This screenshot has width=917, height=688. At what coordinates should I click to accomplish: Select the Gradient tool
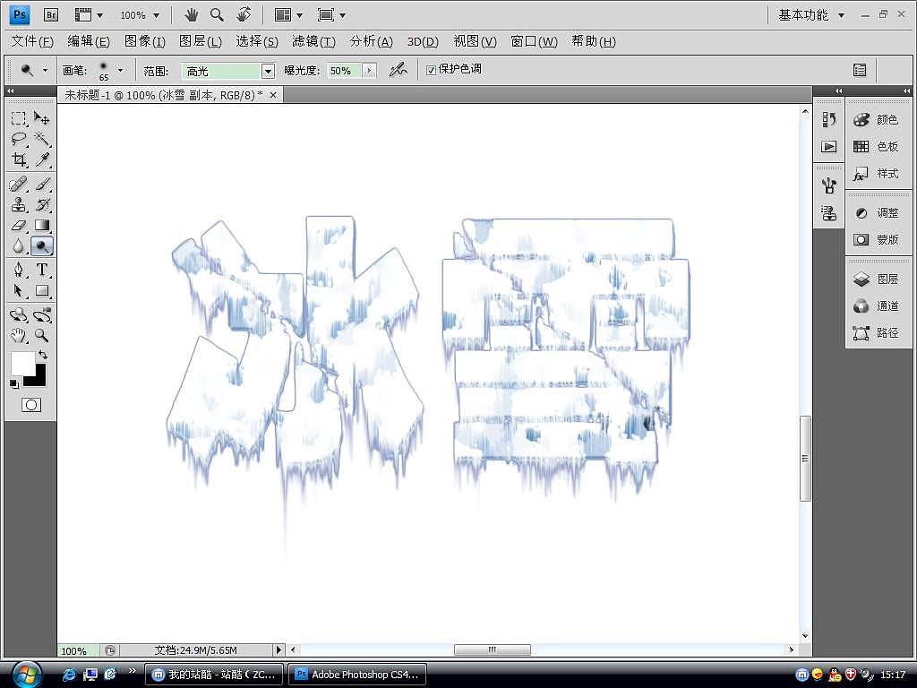point(41,225)
